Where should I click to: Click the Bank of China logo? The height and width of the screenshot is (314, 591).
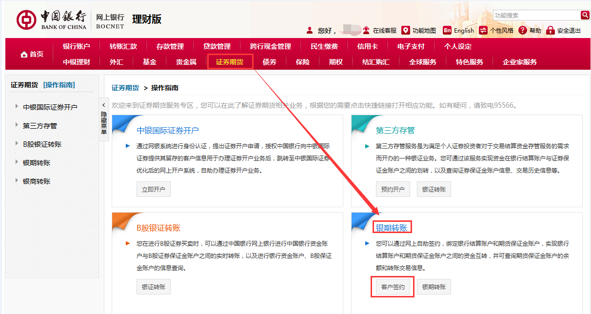(x=51, y=20)
